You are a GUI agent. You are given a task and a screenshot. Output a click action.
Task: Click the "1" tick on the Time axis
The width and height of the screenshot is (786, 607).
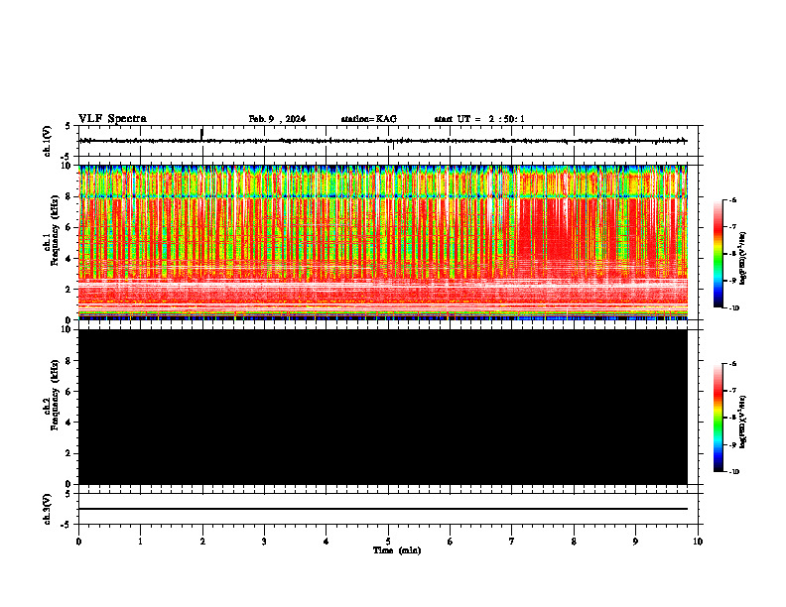(140, 542)
